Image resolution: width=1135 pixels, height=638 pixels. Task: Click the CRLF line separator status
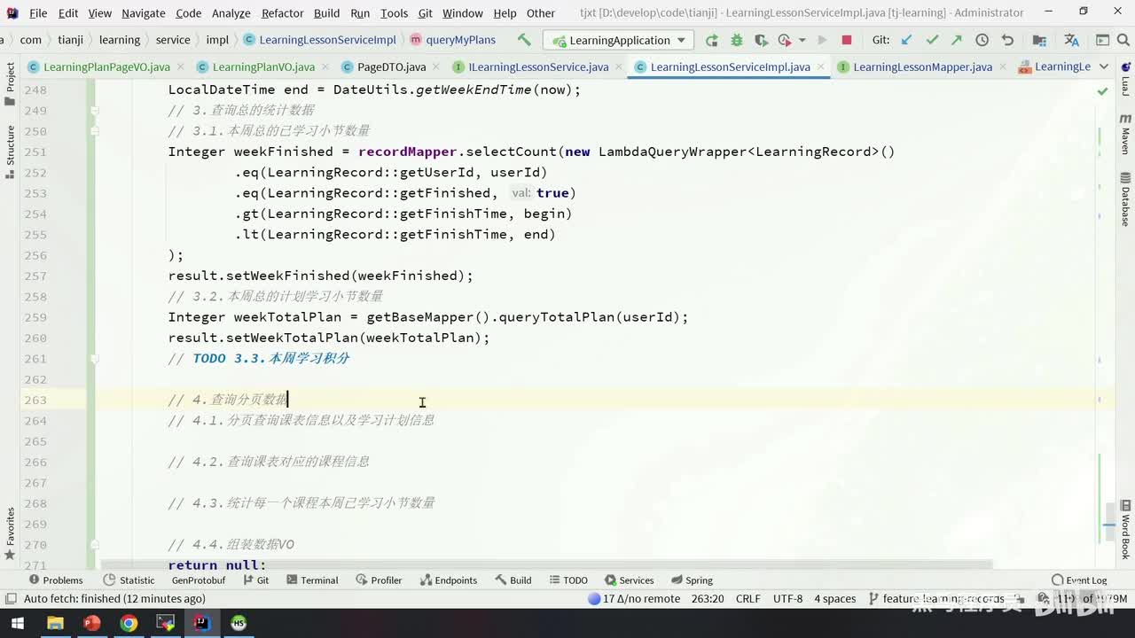[748, 599]
